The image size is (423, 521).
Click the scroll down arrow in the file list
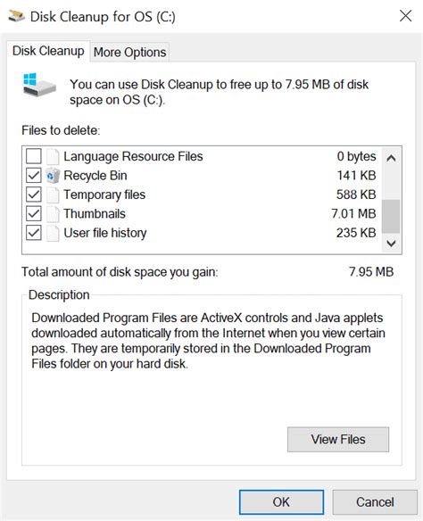click(391, 244)
